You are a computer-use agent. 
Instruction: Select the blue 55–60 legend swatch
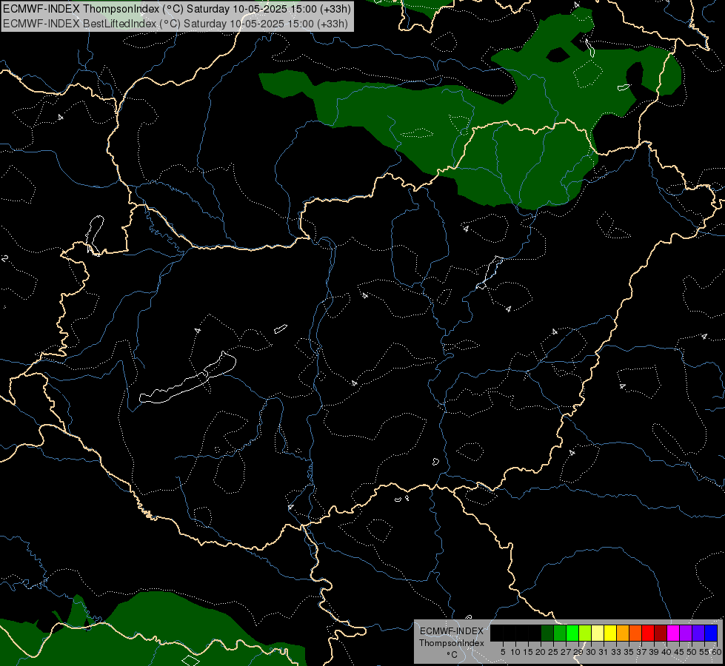tap(711, 633)
